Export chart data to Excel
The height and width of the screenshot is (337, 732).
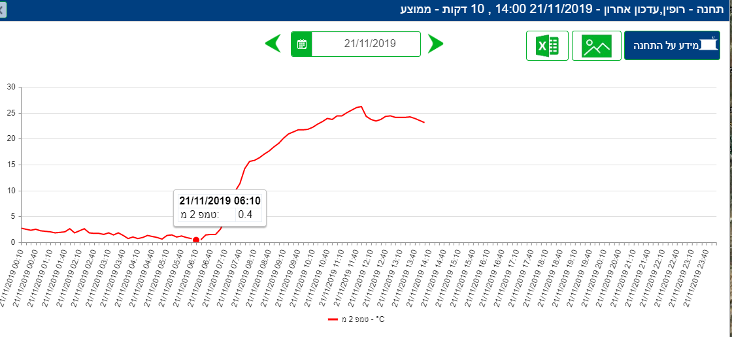point(547,46)
